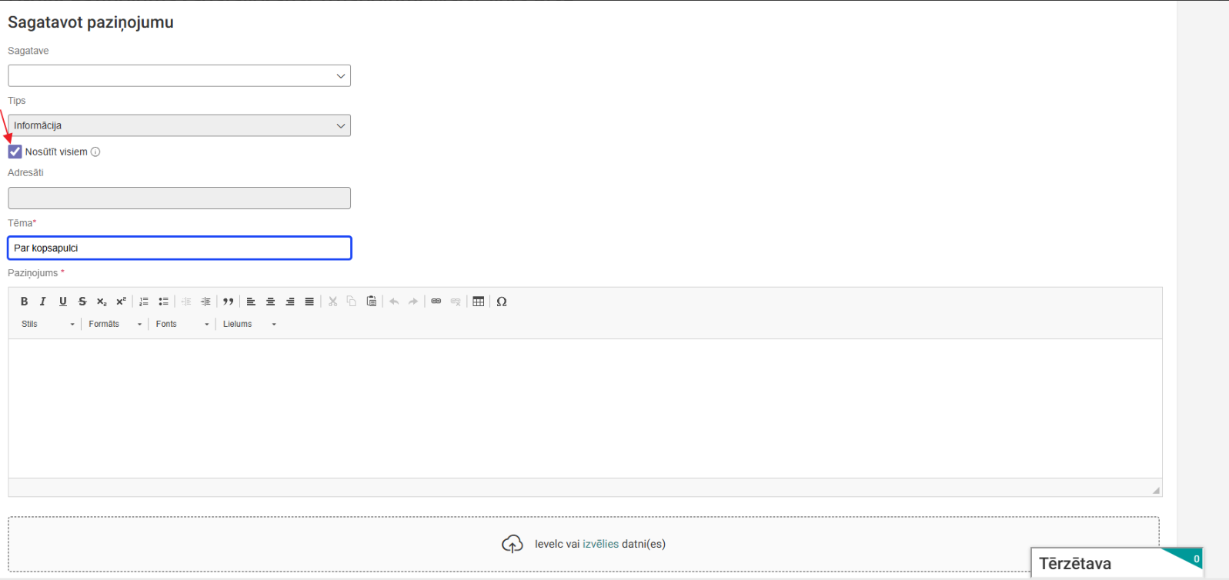The width and height of the screenshot is (1229, 580).
Task: Click the paste icon in toolbar
Action: (372, 302)
